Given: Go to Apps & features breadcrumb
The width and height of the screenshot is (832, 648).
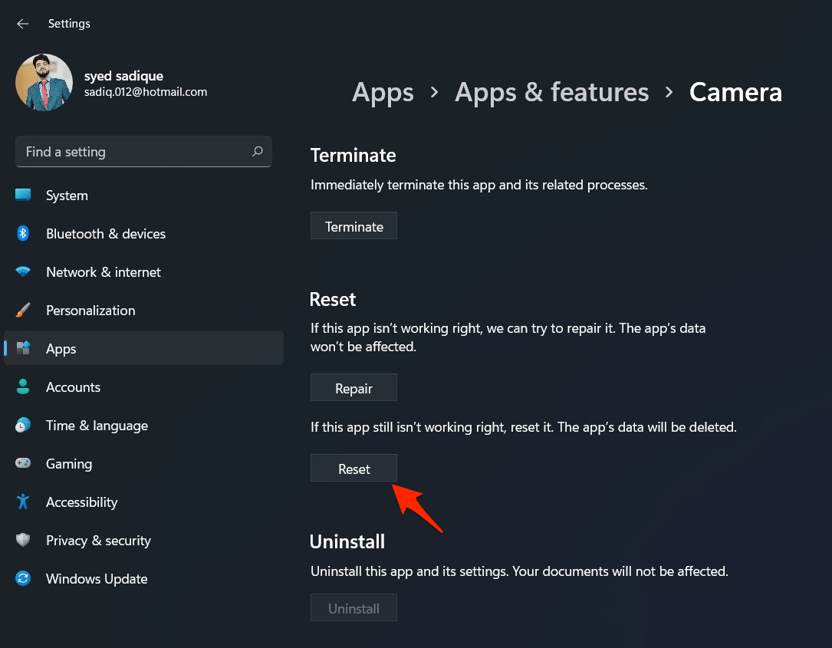Looking at the screenshot, I should tap(551, 93).
